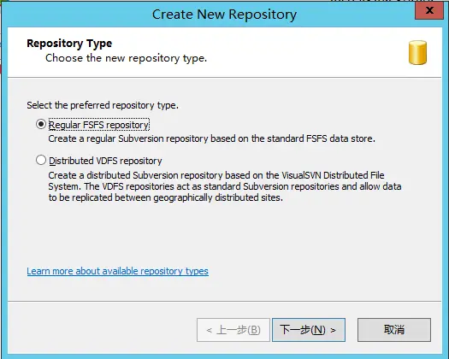This screenshot has height=359, width=449.
Task: Click the 'Choose the new repository type.' text
Action: (x=126, y=58)
